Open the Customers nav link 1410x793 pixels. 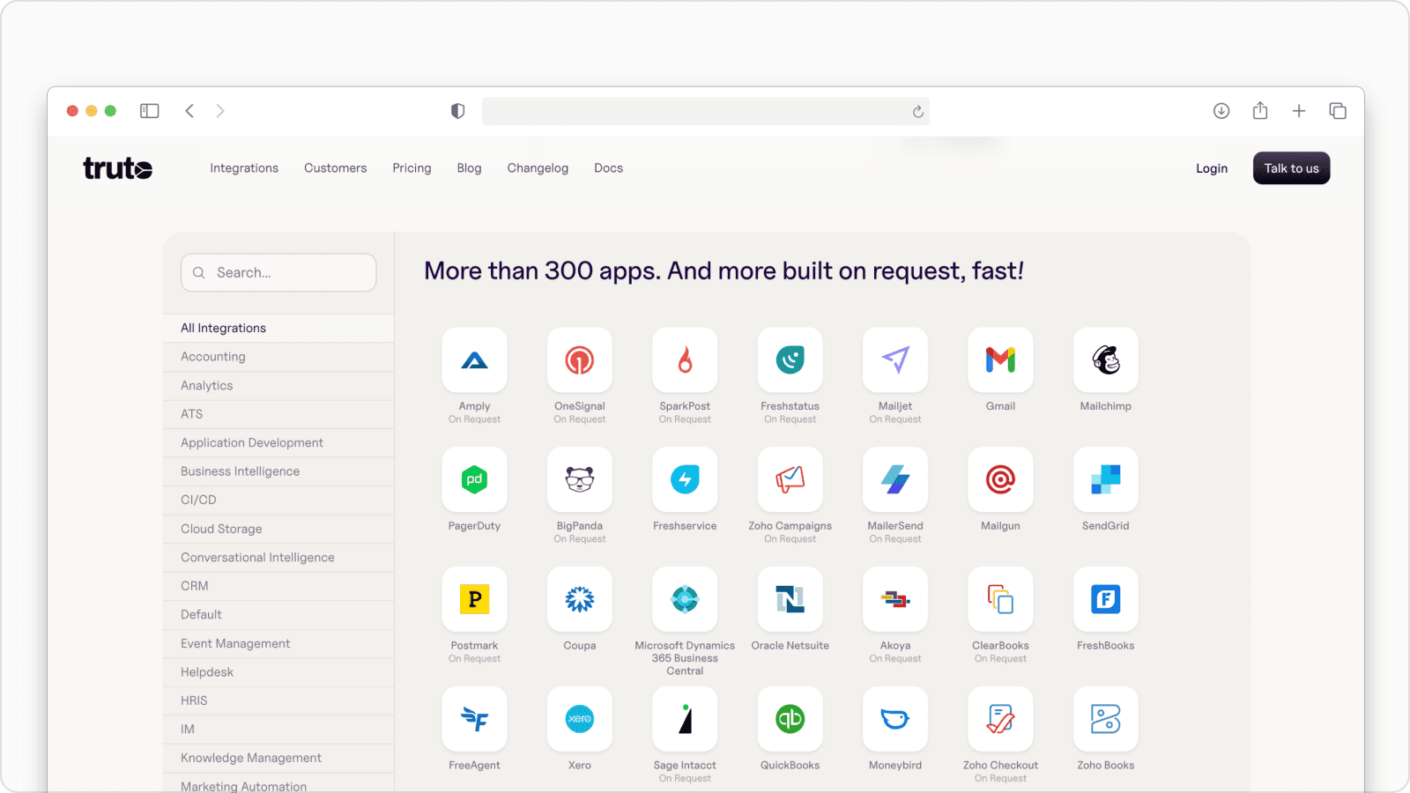click(335, 168)
